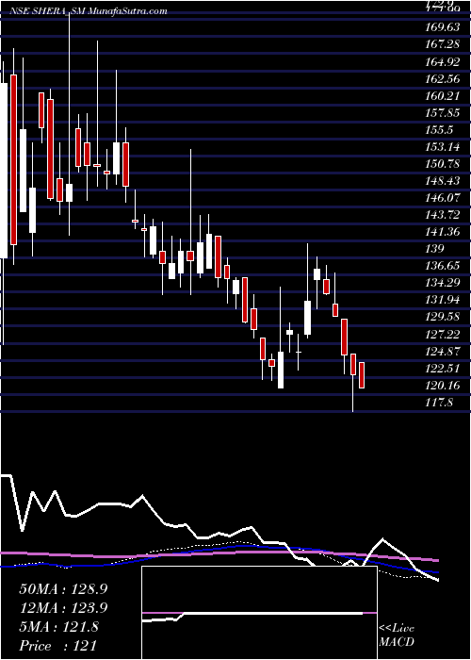Click inside the Live MACD inset box
471x660 pixels.
click(259, 613)
